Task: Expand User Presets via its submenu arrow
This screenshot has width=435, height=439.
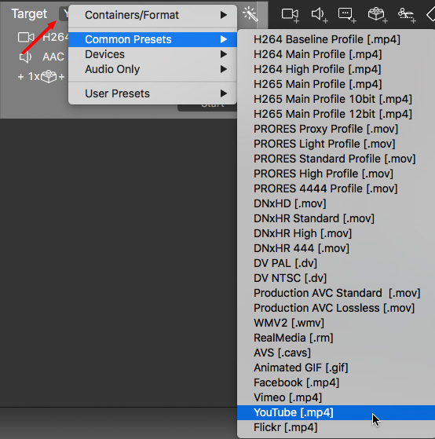Action: [x=223, y=93]
